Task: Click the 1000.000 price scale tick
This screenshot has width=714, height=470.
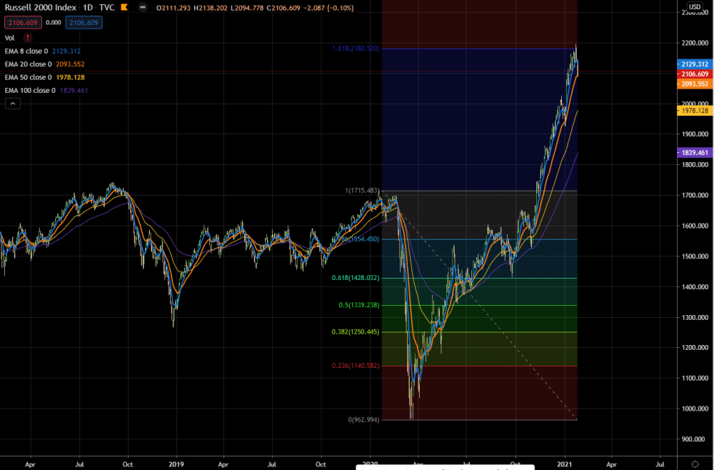Action: [x=695, y=409]
